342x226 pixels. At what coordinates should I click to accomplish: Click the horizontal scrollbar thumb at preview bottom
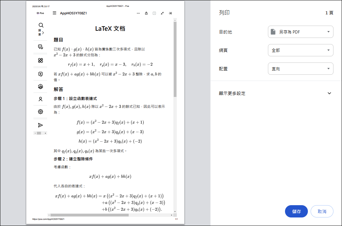[89, 215]
